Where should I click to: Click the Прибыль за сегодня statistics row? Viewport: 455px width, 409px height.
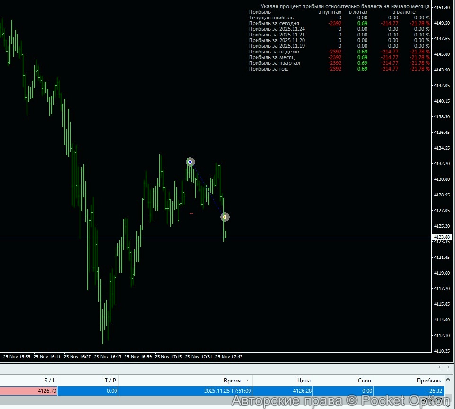pyautogui.click(x=274, y=23)
